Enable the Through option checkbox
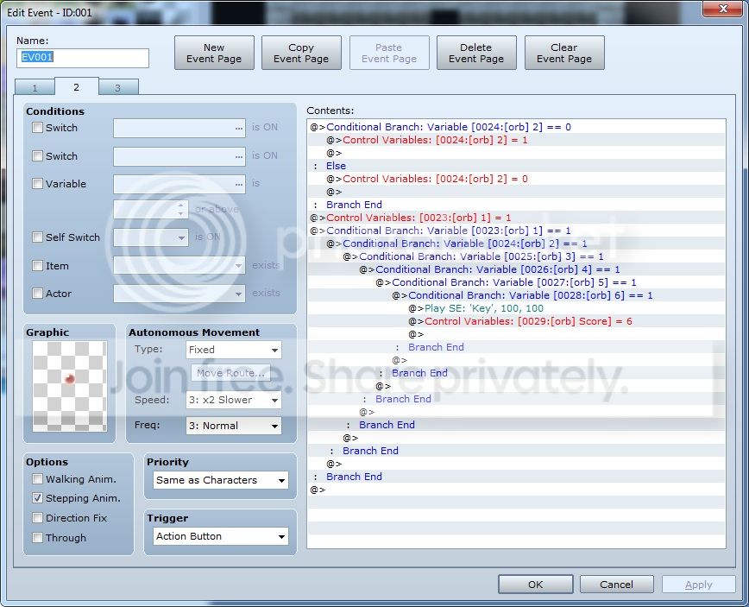The height and width of the screenshot is (607, 749). [37, 538]
